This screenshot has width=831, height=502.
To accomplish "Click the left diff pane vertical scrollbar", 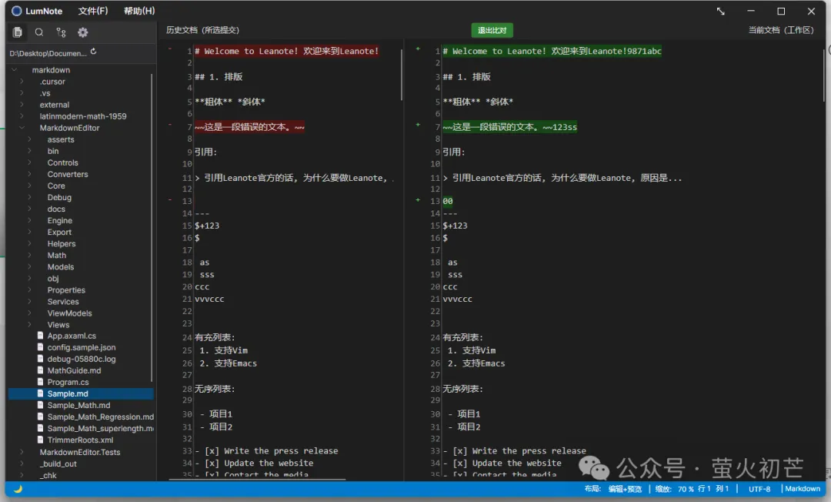I will 402,74.
